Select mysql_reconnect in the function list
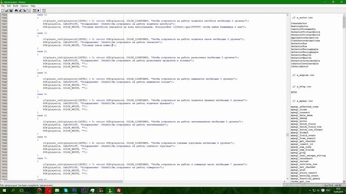 pos(302,158)
